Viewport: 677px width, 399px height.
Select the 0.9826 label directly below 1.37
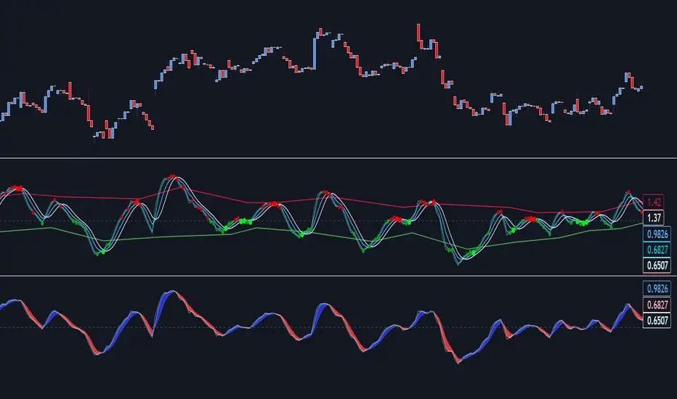(657, 234)
